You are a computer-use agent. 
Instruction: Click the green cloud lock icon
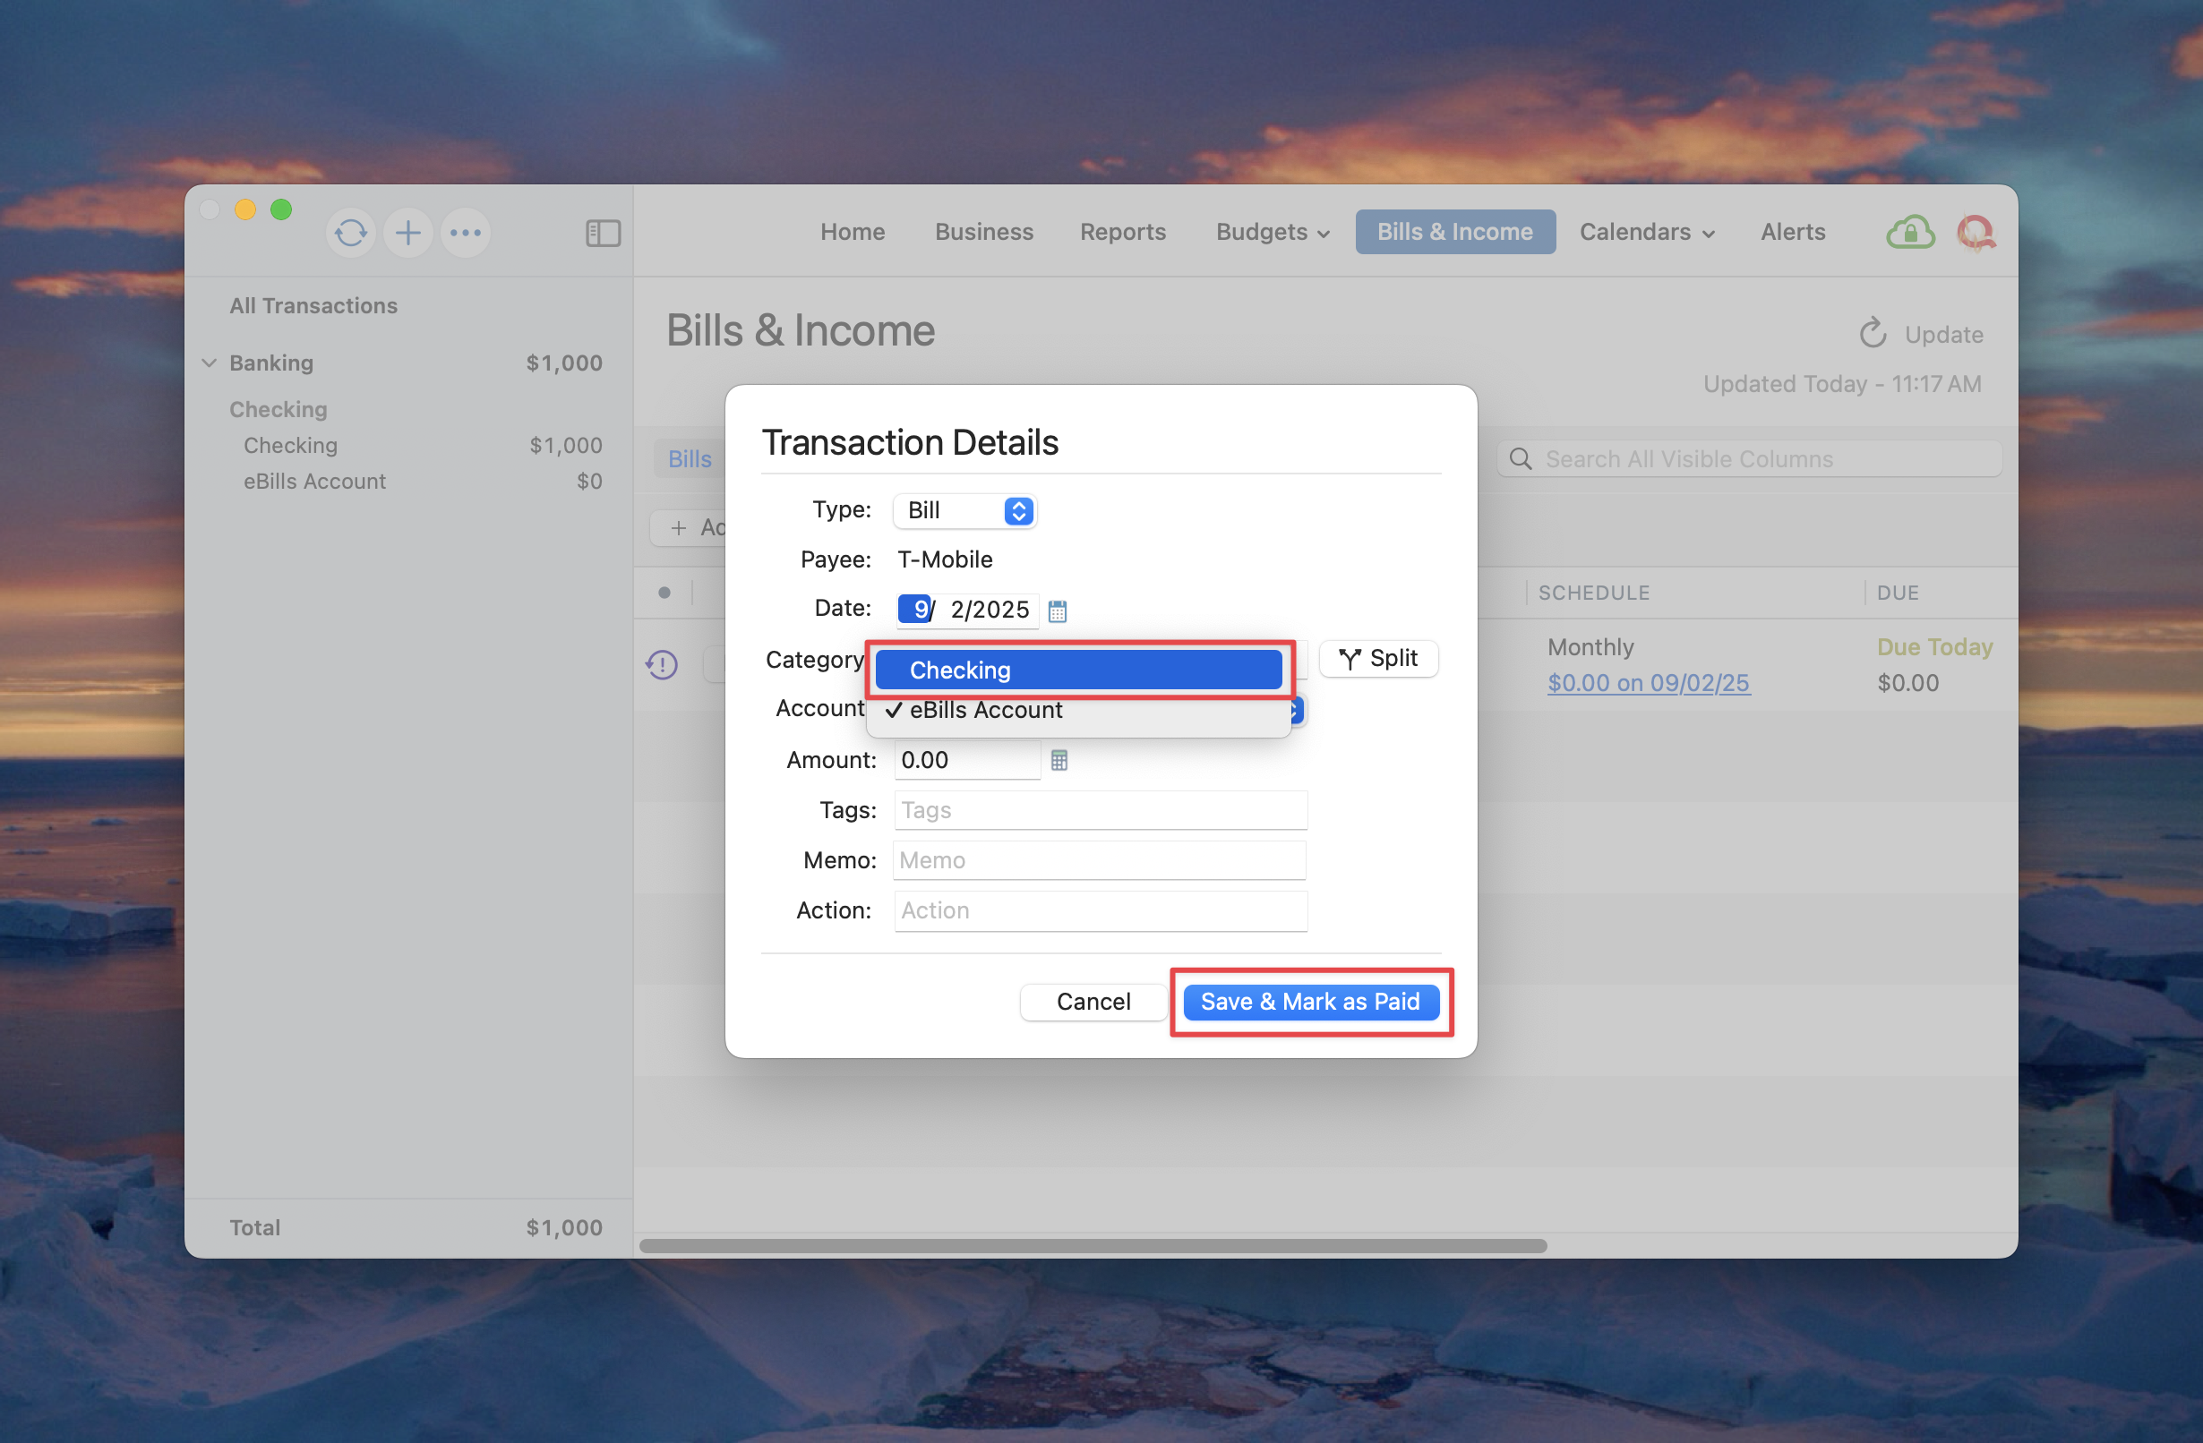click(1909, 231)
